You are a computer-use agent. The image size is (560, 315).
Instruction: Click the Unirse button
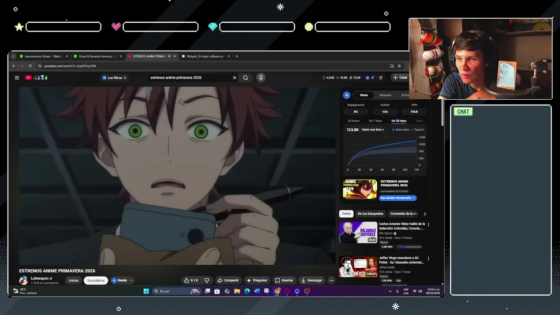click(x=73, y=280)
